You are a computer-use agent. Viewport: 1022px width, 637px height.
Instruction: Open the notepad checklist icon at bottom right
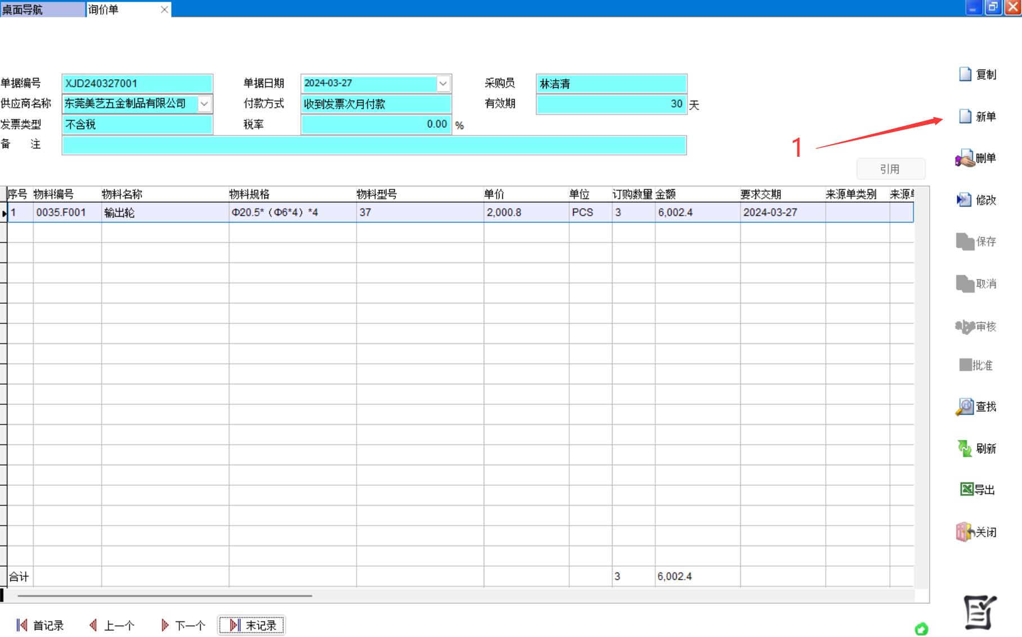979,612
